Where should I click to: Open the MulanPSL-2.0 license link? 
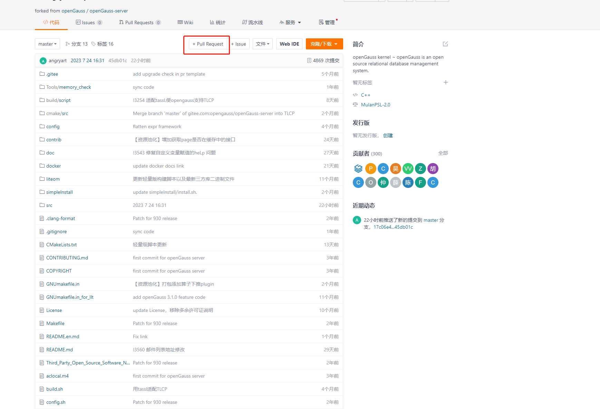pyautogui.click(x=376, y=105)
